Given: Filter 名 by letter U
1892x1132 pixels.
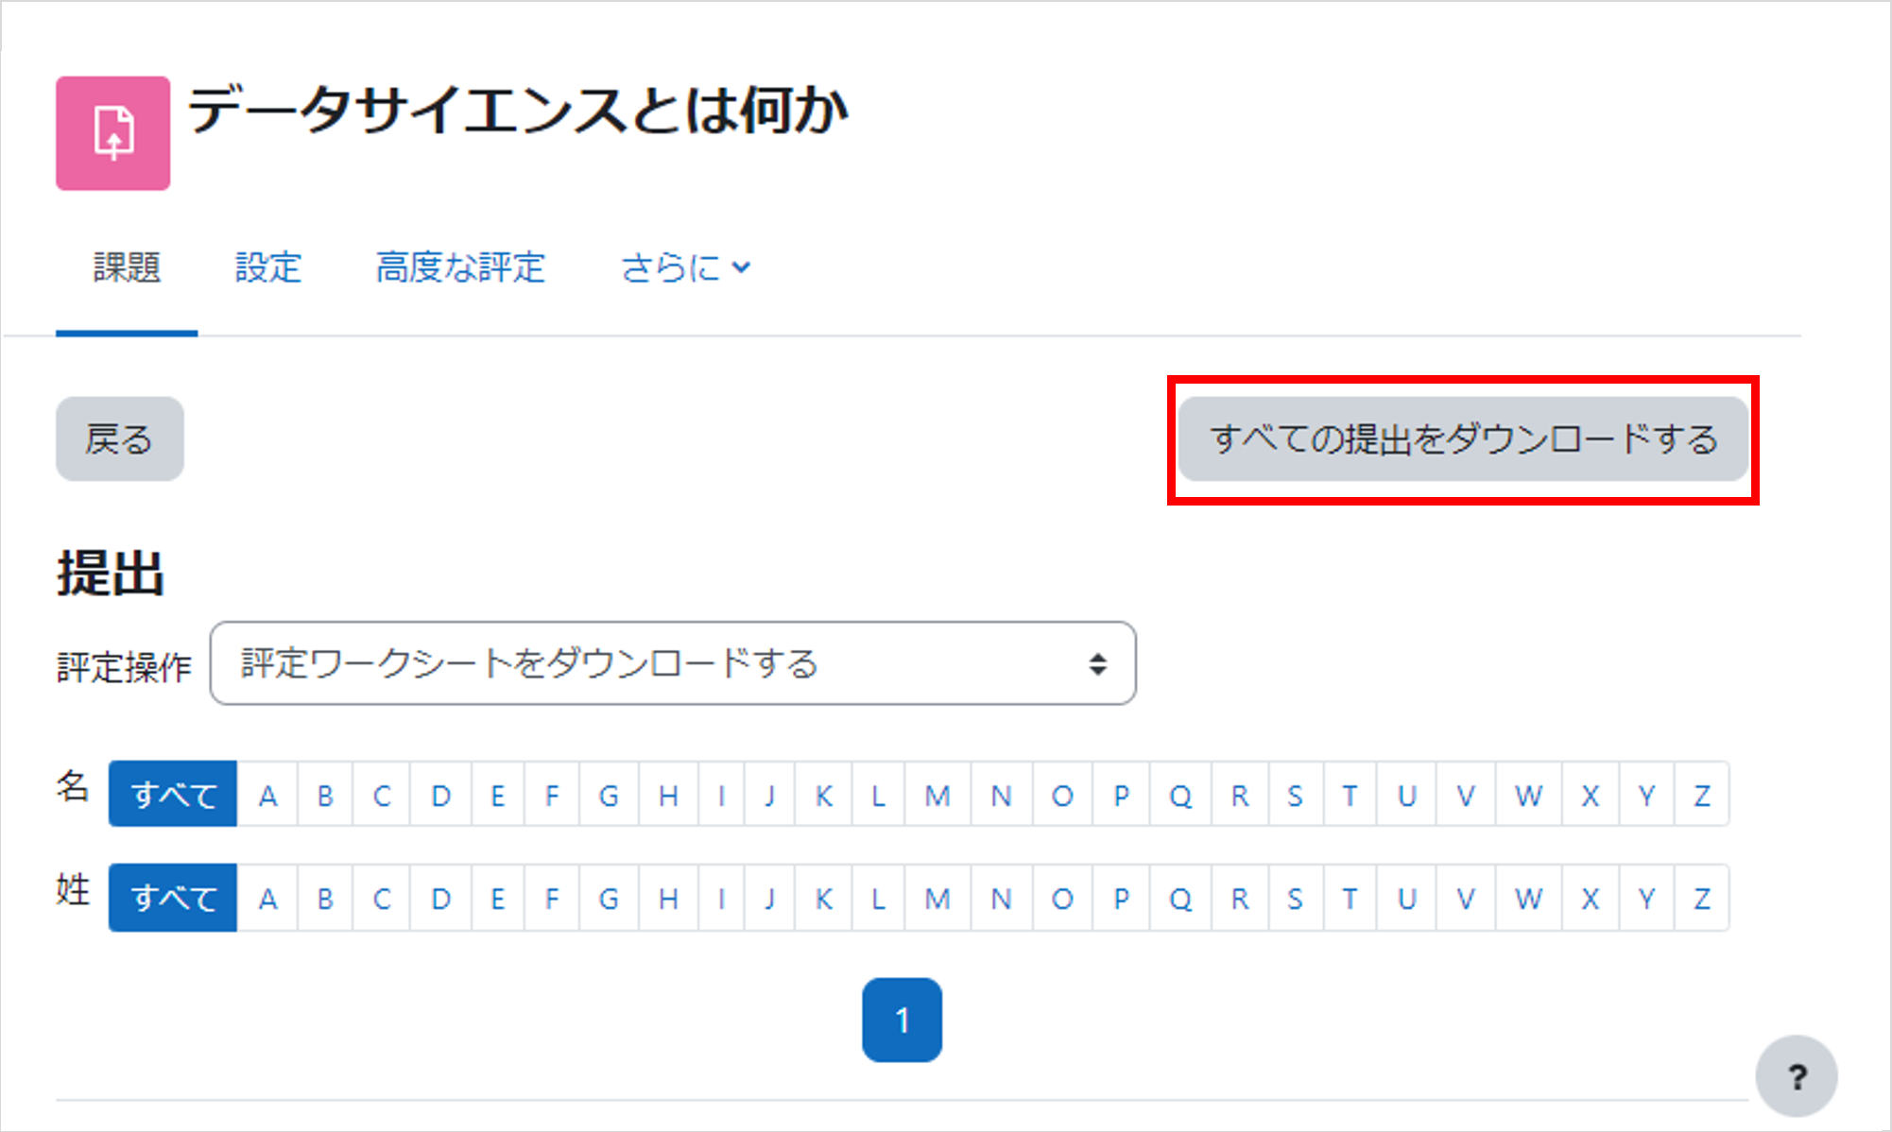Looking at the screenshot, I should [1406, 794].
